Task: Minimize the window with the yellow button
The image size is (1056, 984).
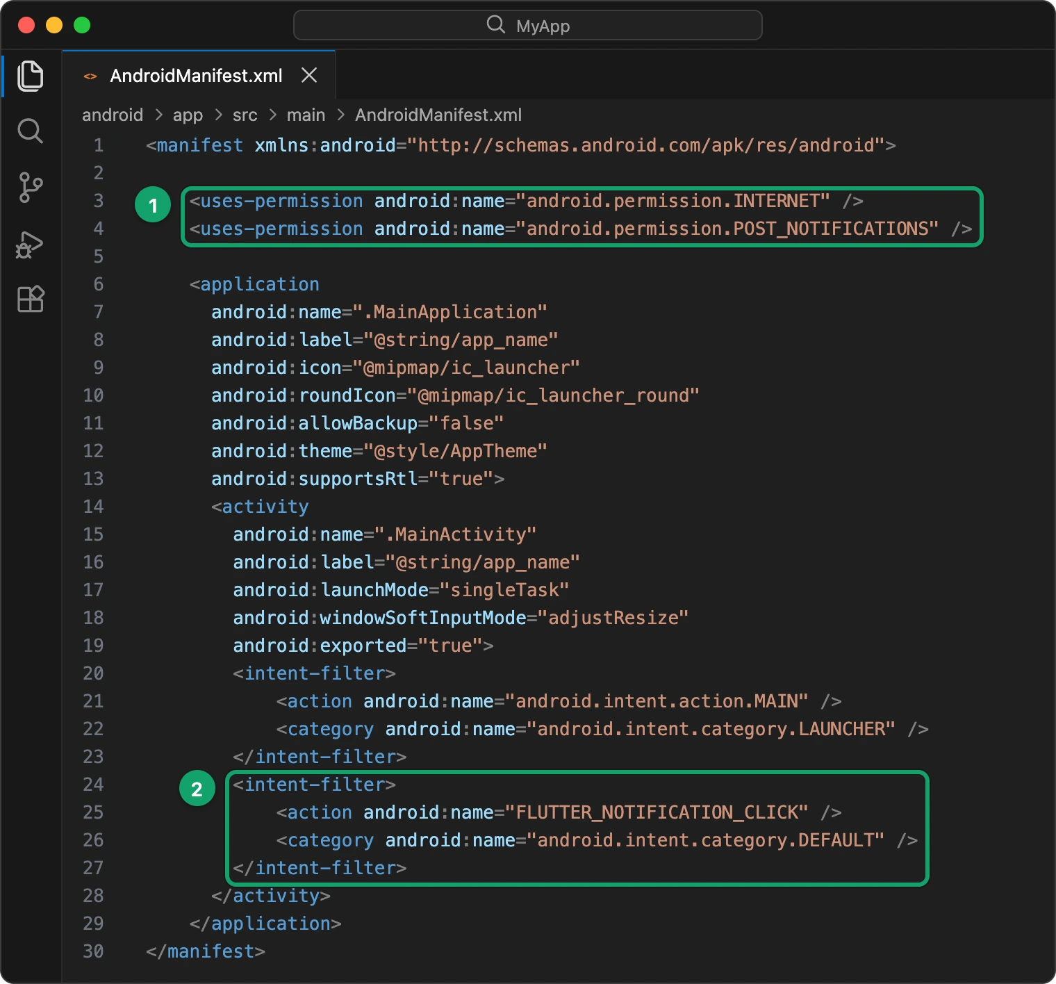Action: click(54, 25)
